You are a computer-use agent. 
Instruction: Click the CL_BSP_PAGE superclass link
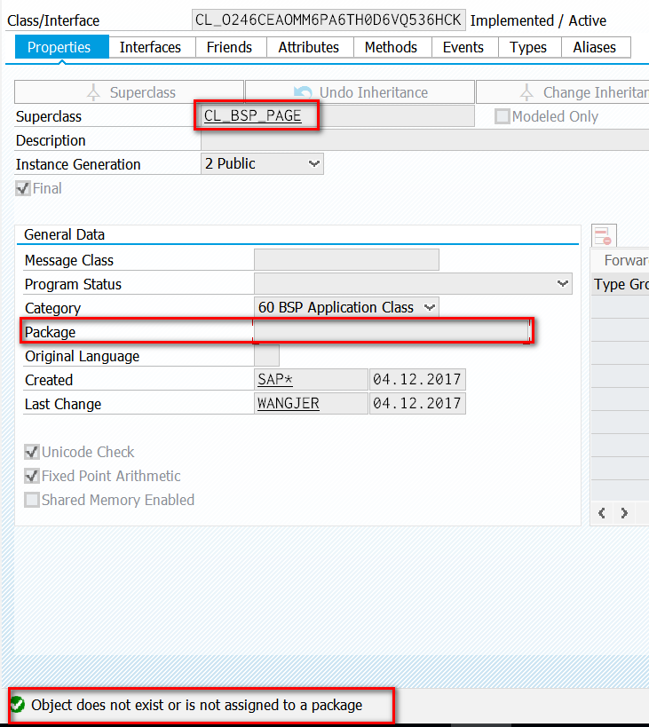pos(253,115)
